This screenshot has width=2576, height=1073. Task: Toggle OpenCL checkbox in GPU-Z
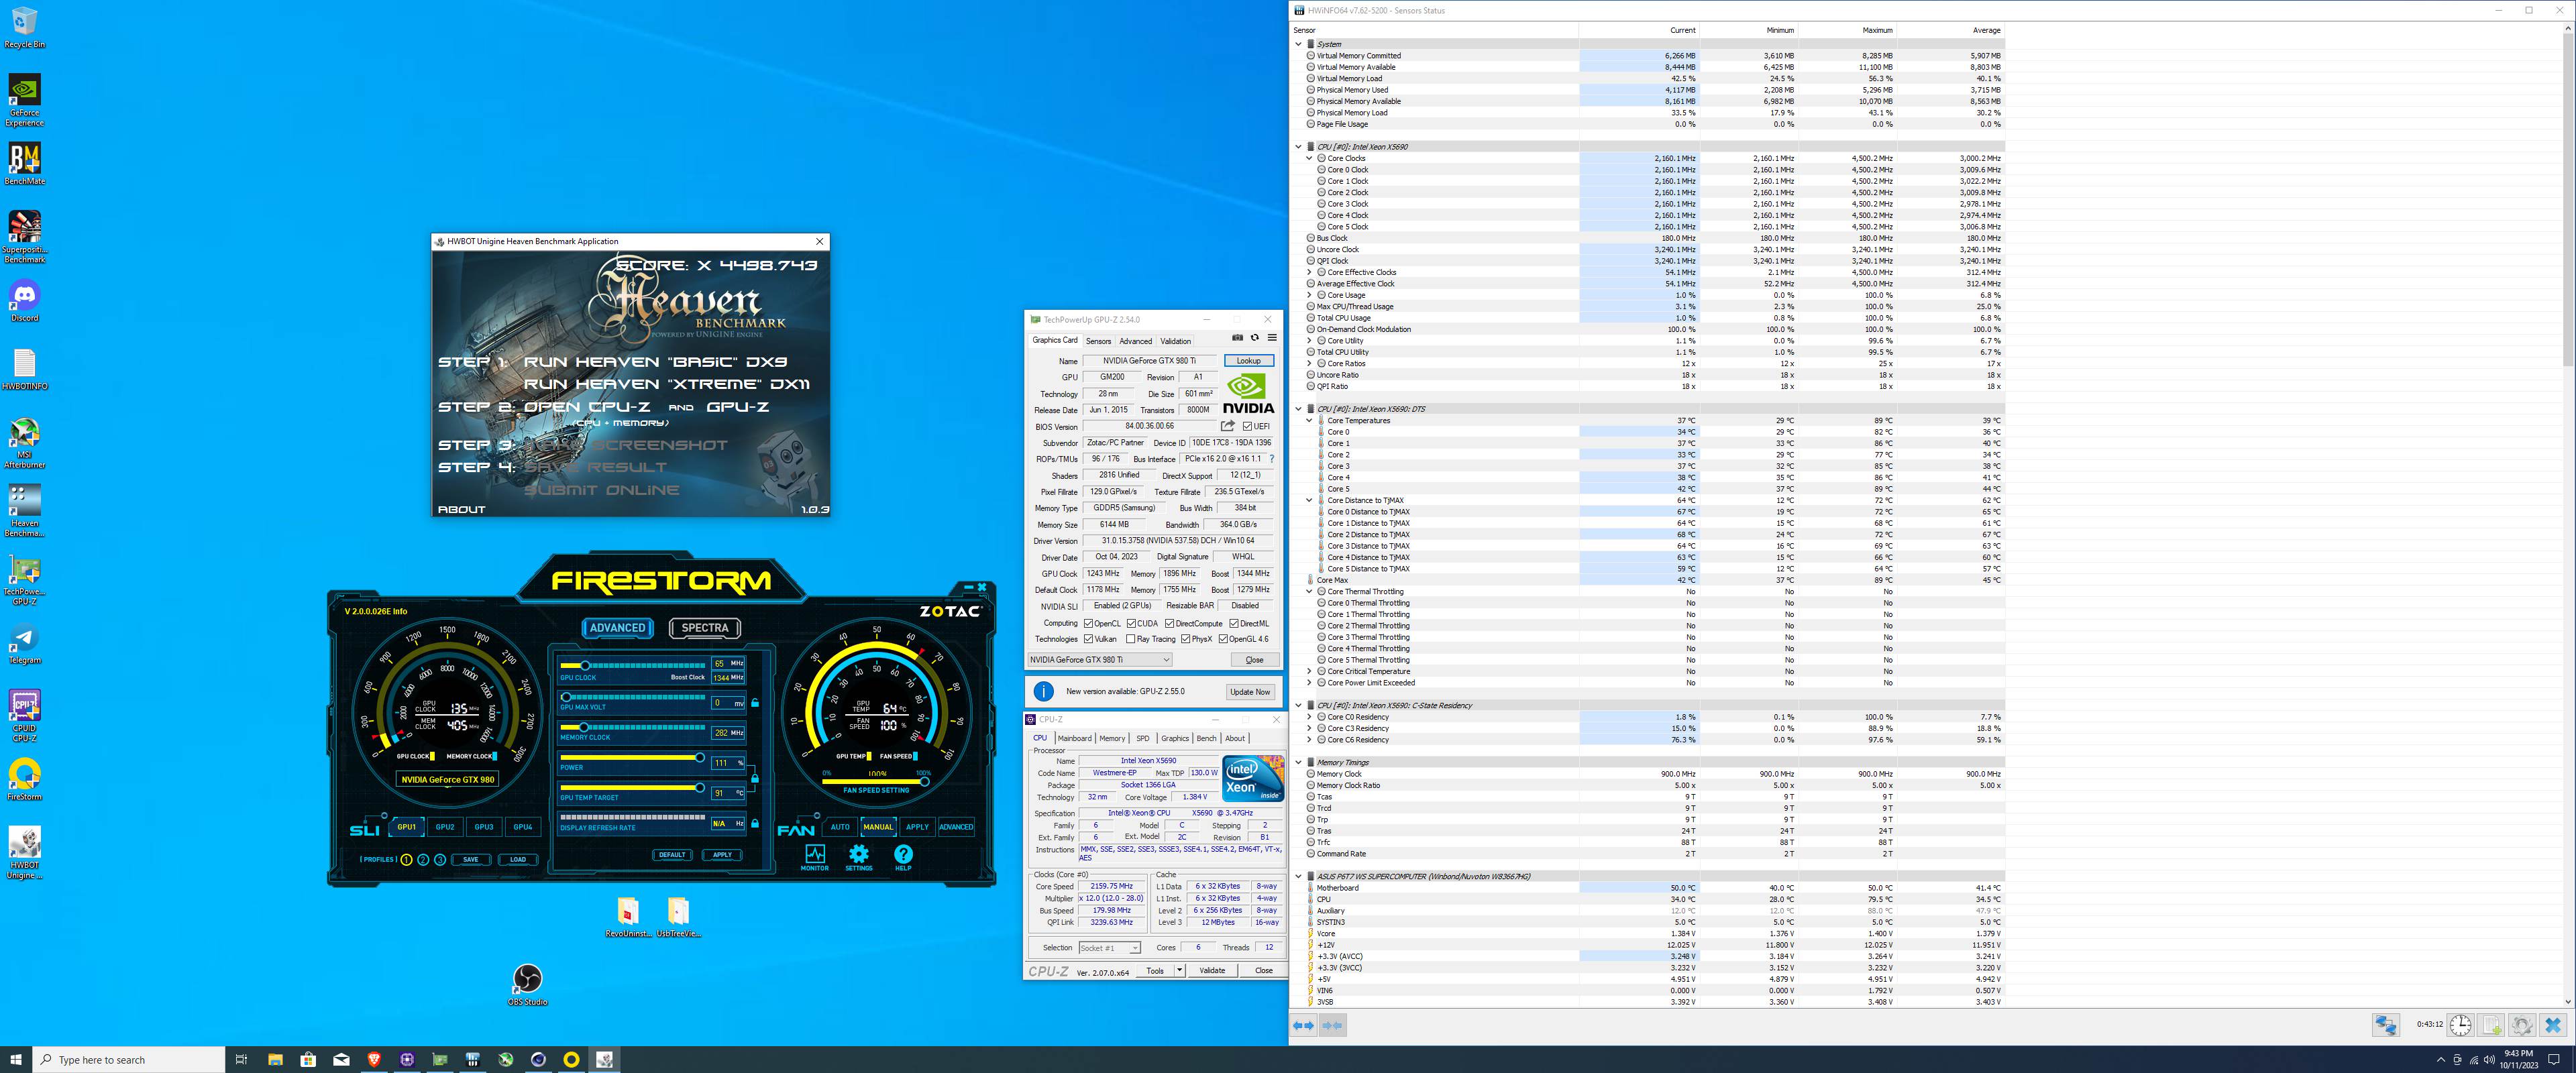(x=1089, y=623)
